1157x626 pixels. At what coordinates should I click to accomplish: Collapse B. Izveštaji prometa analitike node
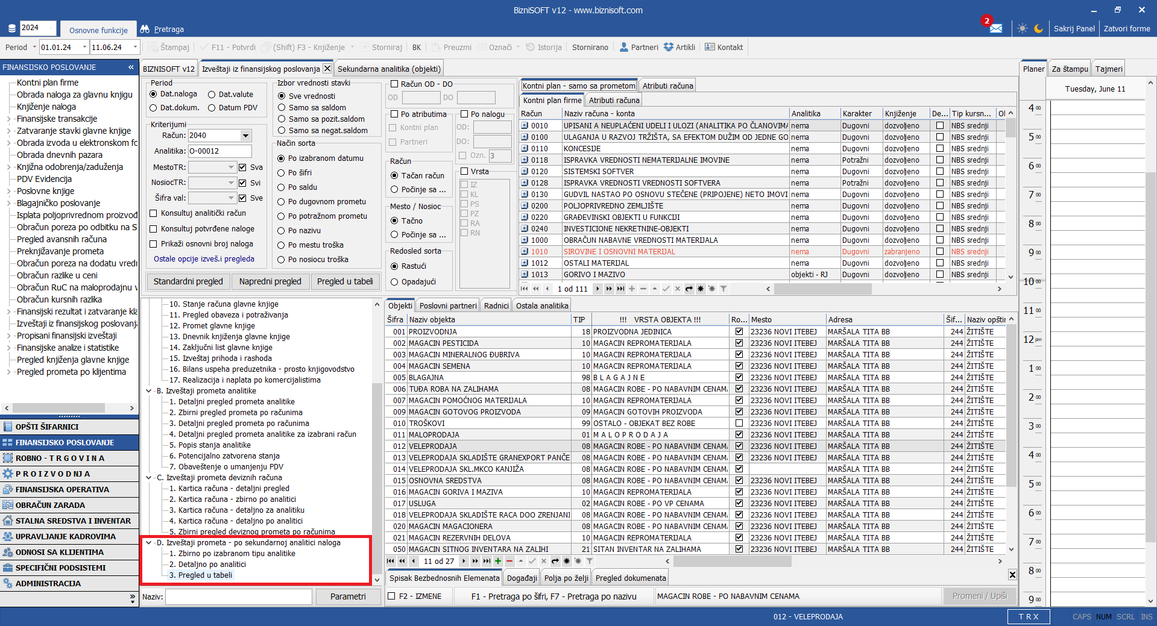point(149,391)
